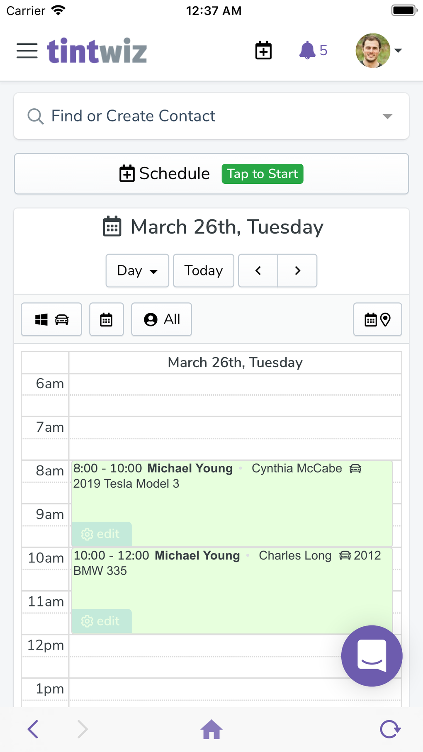Reload page with the refresh icon
Screen dimensions: 423x752
[390, 729]
